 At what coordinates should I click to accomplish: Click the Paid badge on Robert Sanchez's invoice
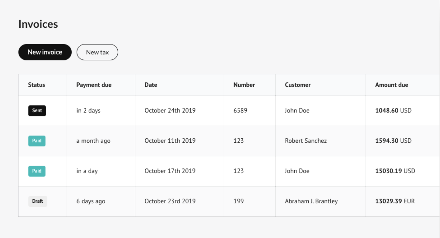(x=37, y=141)
